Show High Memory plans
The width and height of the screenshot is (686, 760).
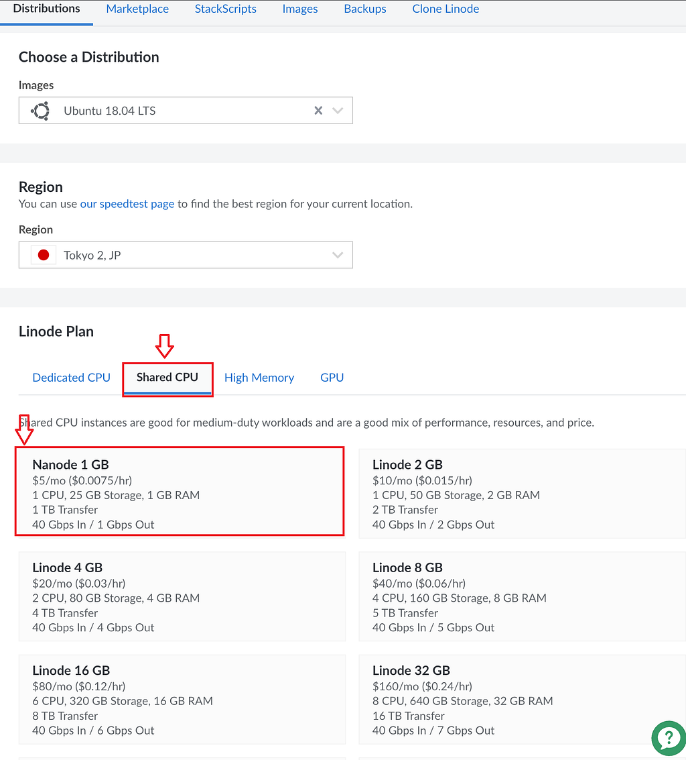point(259,378)
